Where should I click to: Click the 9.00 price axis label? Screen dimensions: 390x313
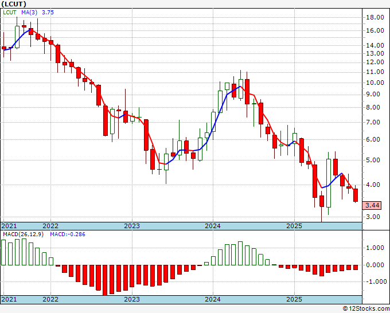(x=373, y=95)
